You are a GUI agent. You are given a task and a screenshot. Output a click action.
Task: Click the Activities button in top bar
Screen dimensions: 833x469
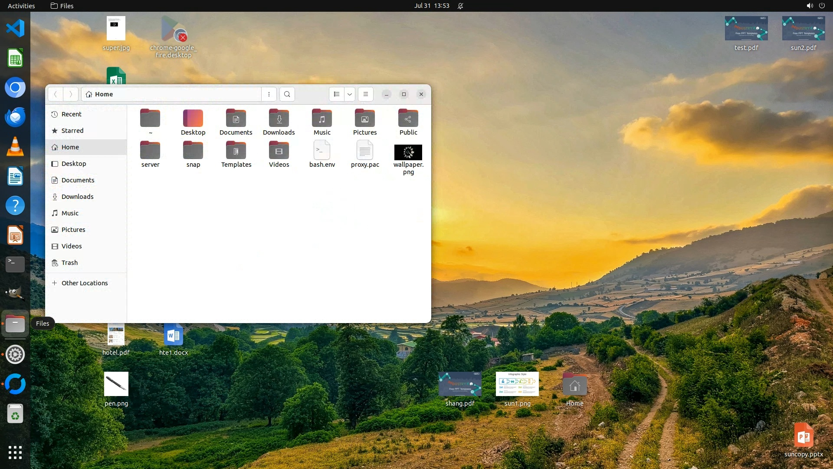click(21, 6)
